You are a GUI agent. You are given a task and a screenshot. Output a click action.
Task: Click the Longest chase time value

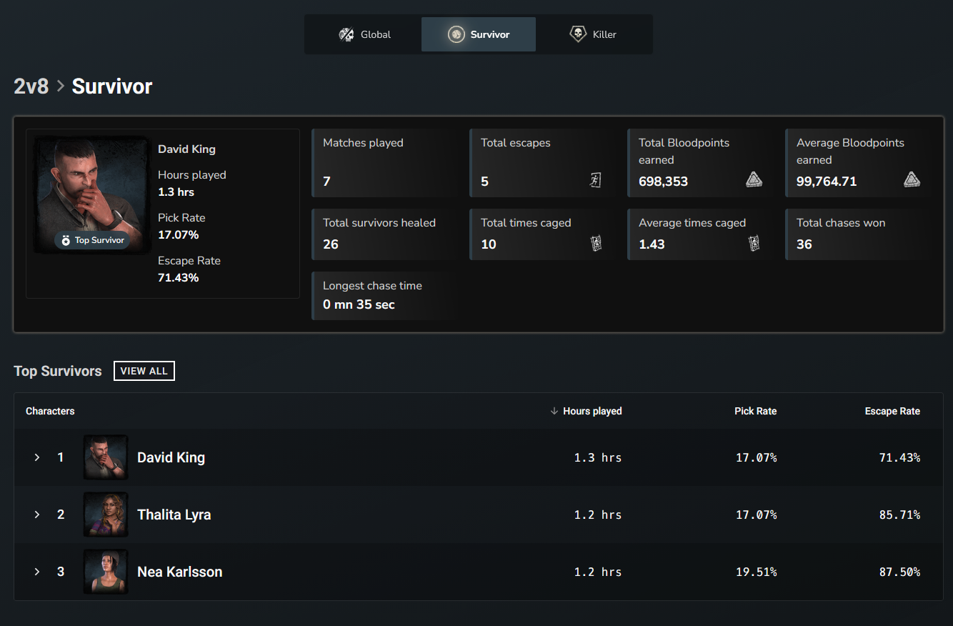tap(359, 304)
